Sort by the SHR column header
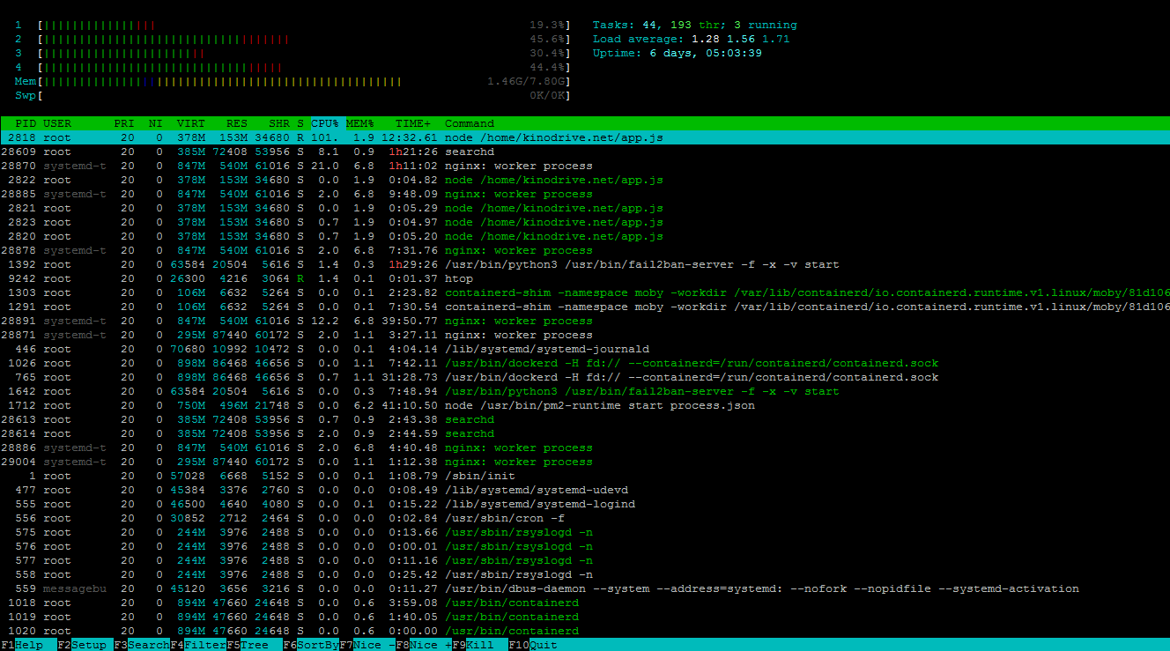Screen dimensions: 1170x651 click(x=279, y=123)
